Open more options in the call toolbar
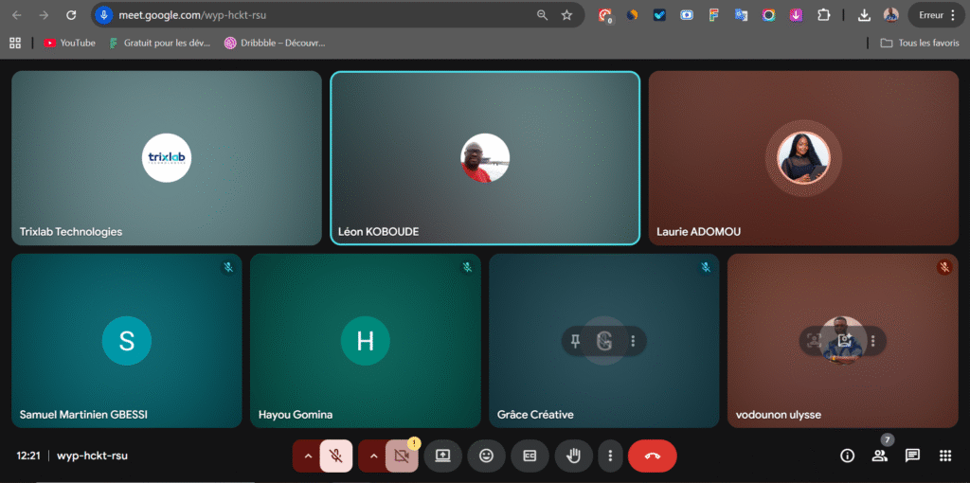This screenshot has width=970, height=483. (610, 456)
